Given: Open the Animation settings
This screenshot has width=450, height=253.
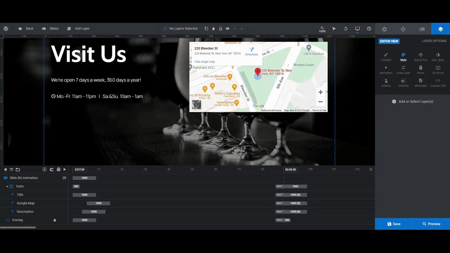Looking at the screenshot, I should [386, 70].
